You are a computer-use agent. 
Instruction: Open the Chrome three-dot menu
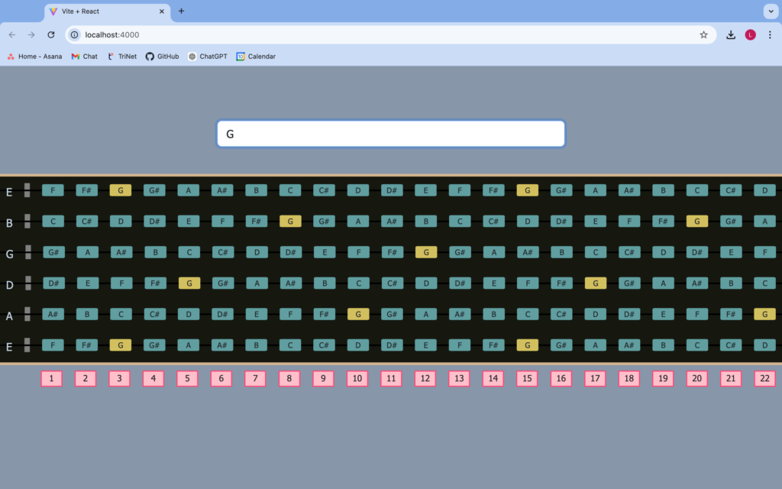(770, 34)
